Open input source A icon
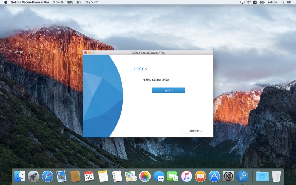 coord(255,2)
